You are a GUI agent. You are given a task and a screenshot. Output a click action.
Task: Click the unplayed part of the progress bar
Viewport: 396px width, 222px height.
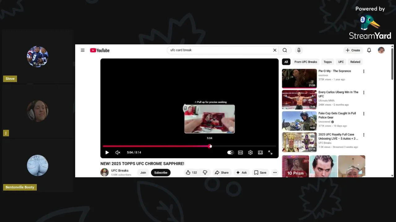pyautogui.click(x=244, y=146)
